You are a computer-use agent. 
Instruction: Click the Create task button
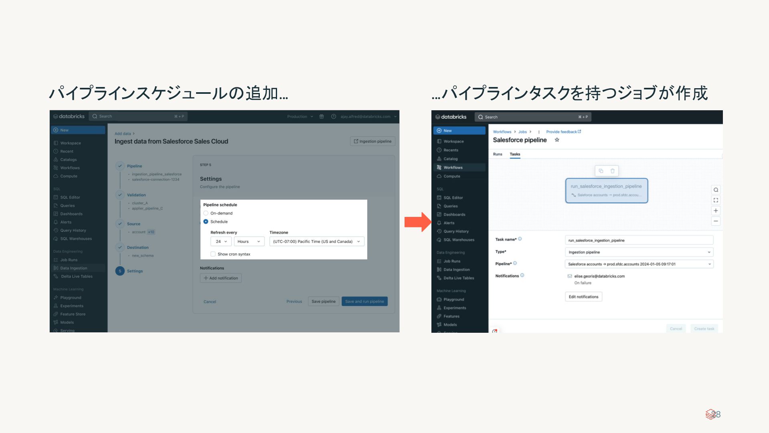[x=704, y=329]
